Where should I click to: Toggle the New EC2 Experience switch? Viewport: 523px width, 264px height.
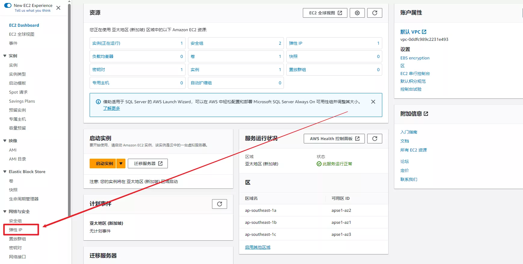pos(8,5)
